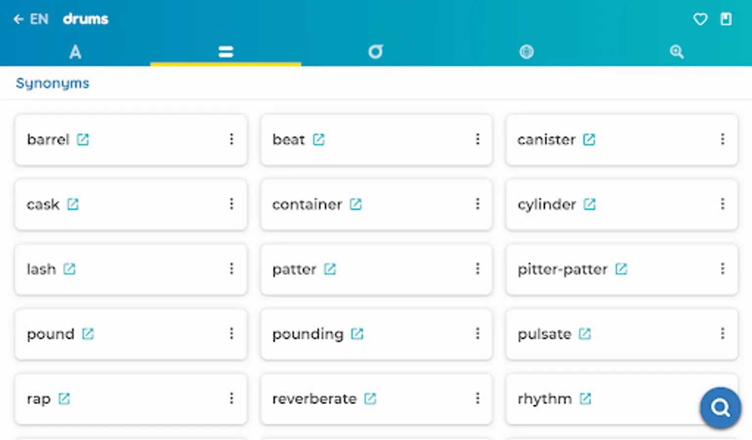Tap the word lash
752x440 pixels.
click(x=41, y=269)
